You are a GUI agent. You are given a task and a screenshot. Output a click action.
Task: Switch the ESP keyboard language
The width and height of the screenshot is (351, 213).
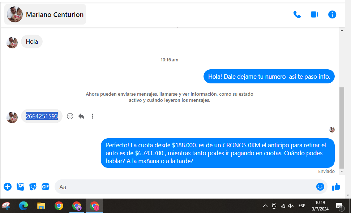302,206
